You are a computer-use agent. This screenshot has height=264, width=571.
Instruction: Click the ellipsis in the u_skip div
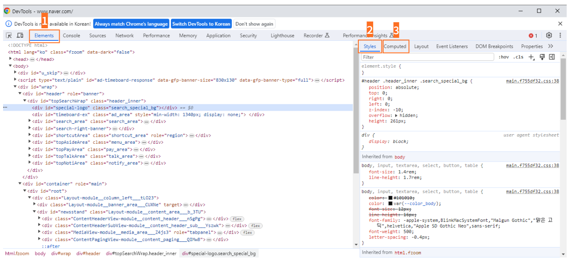(66, 73)
